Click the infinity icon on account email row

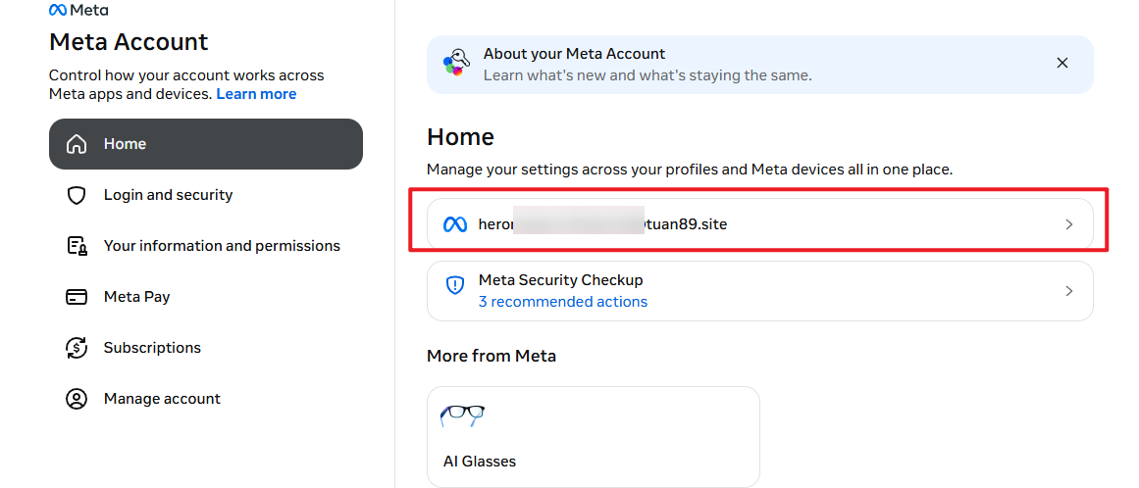(x=455, y=224)
